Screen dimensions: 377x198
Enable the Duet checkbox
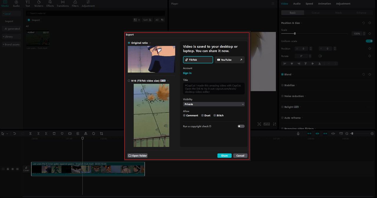(x=202, y=115)
